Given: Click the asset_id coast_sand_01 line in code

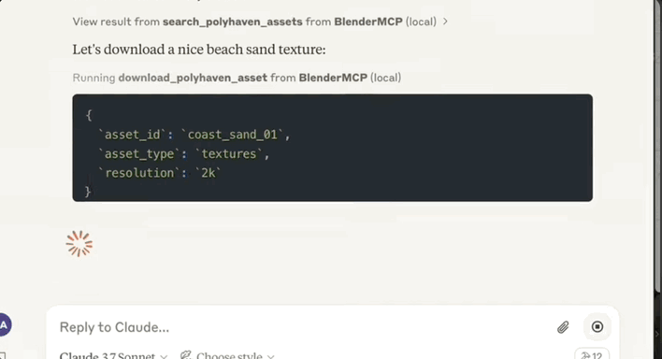Looking at the screenshot, I should coord(194,135).
